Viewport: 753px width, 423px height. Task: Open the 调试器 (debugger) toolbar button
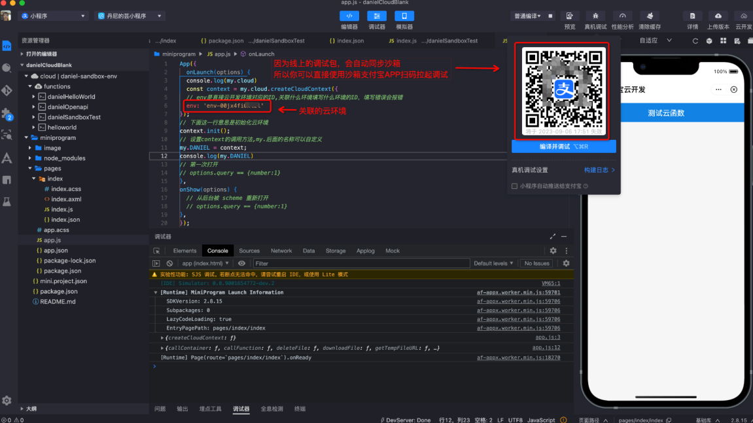coord(377,16)
